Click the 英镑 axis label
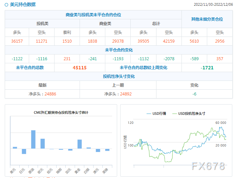235x178 pixels. click(x=105, y=171)
